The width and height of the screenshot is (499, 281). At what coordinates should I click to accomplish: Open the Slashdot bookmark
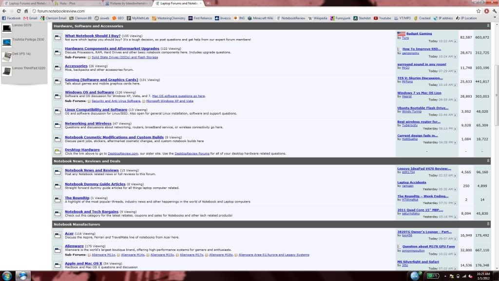click(362, 18)
